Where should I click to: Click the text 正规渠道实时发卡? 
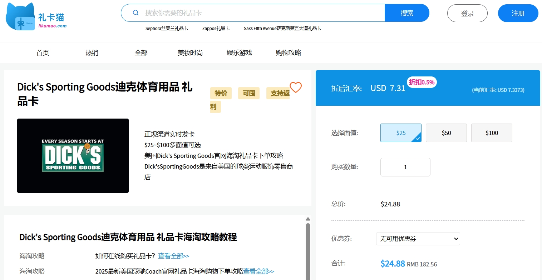[x=169, y=134]
